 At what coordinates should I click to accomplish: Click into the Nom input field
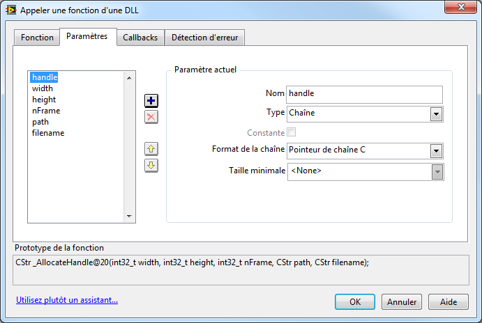tap(364, 95)
